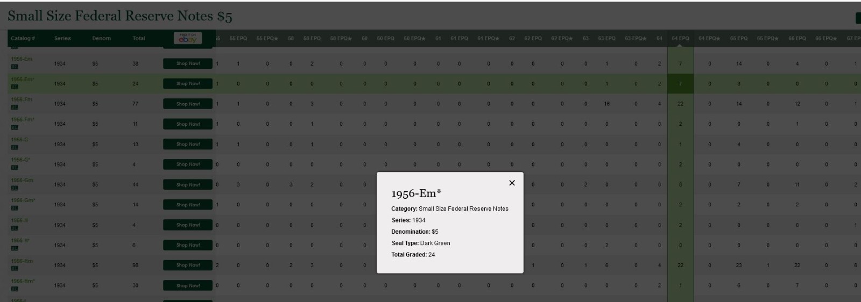Click the badge icon under 1956-Fm*
Screen dimensions: 861x302
coord(15,127)
